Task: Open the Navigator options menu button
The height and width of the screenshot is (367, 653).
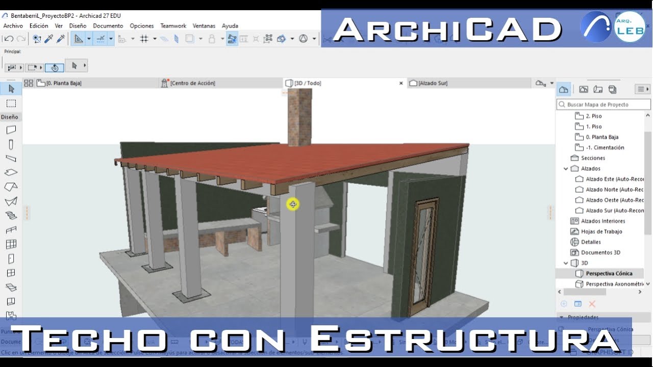Action: tap(642, 89)
